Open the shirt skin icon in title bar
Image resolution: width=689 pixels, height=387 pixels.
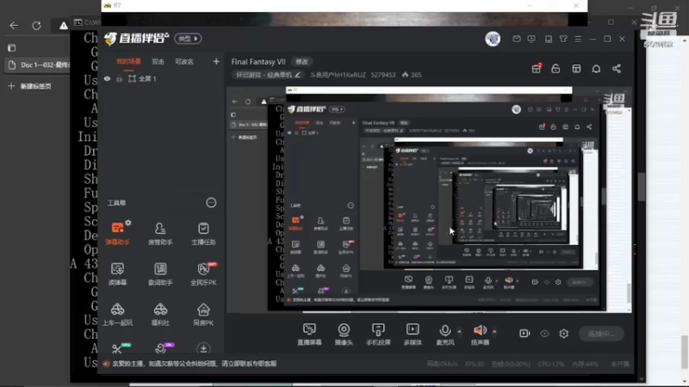(x=563, y=39)
